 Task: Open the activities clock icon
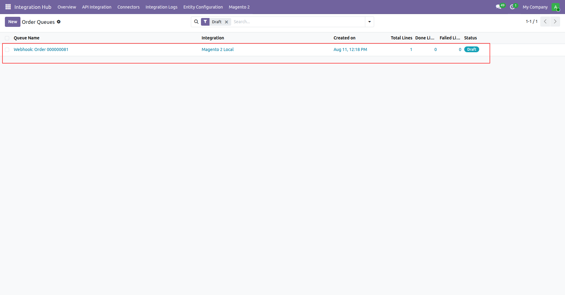click(513, 7)
